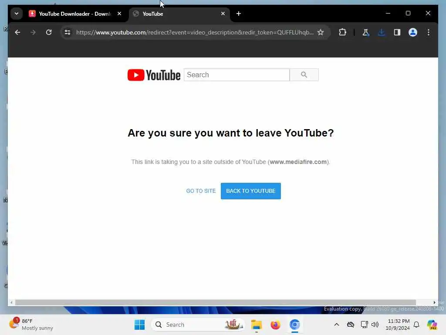Screen dimensions: 446x335
Task: Click the cloud sync tray icon
Action: pos(351,325)
